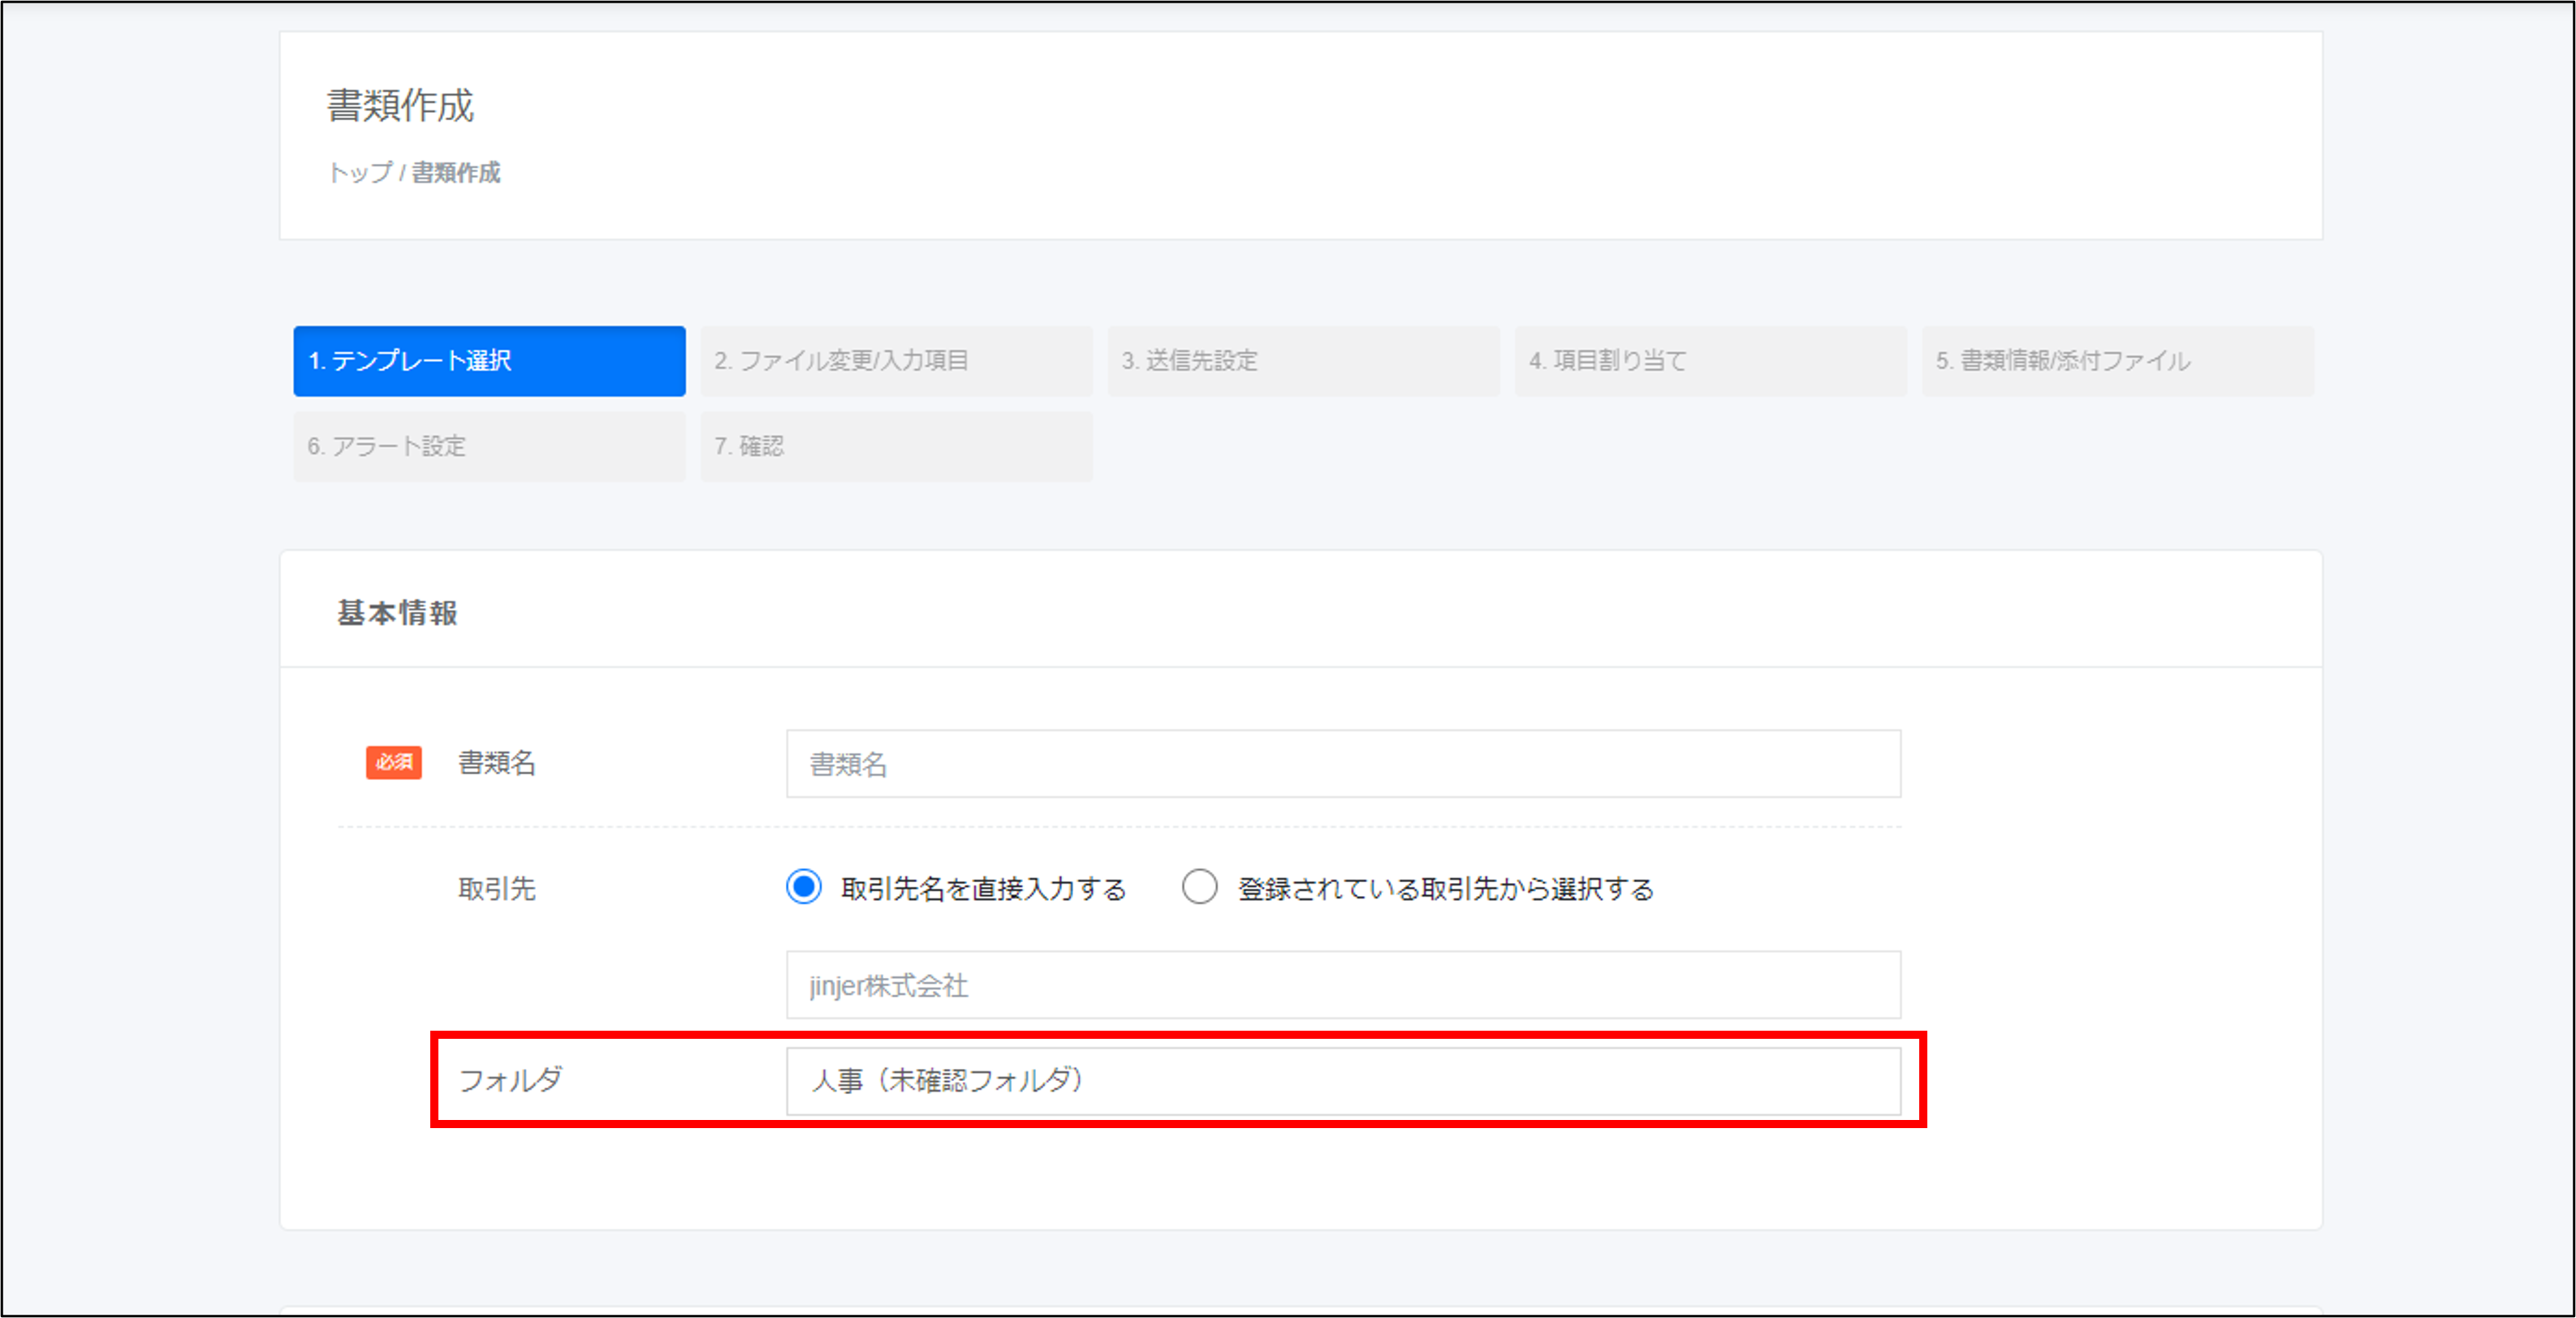Open the '5. 書類情報/添付ファイル' step
Viewport: 2576px width, 1318px height.
click(2117, 361)
